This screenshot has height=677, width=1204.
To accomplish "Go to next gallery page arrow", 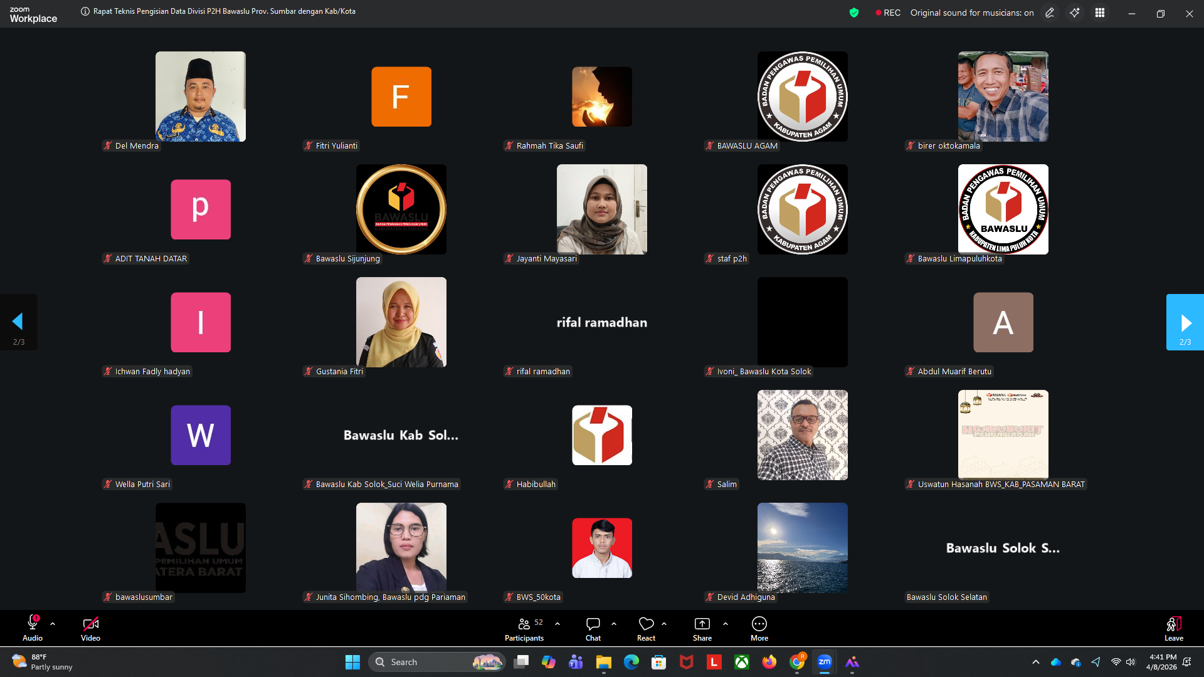I will pyautogui.click(x=1185, y=322).
